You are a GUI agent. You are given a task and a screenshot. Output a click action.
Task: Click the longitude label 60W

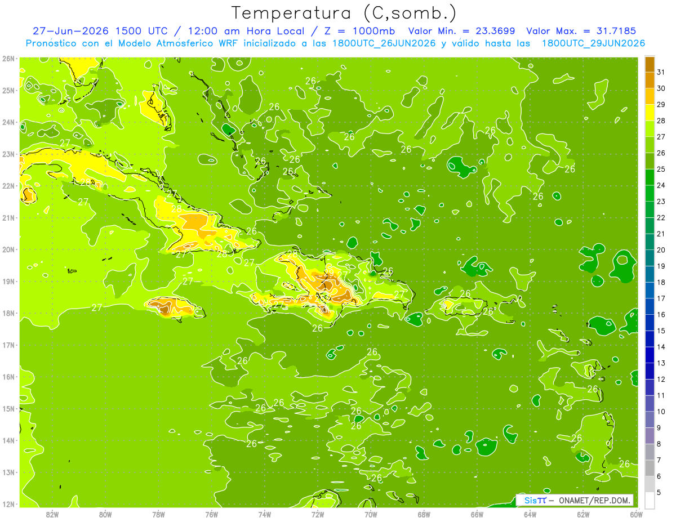pyautogui.click(x=637, y=514)
